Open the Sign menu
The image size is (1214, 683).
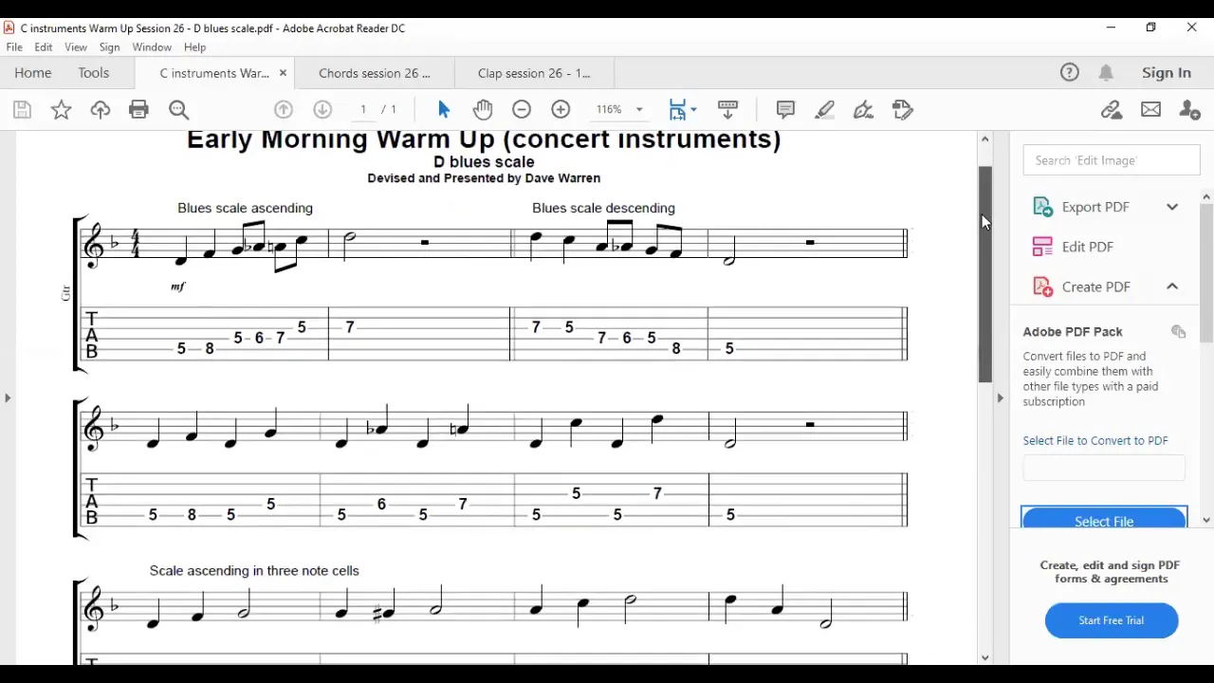click(109, 47)
